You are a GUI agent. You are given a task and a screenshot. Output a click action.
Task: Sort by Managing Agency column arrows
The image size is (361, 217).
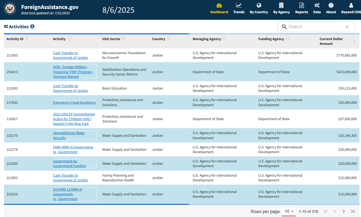pyautogui.click(x=224, y=39)
